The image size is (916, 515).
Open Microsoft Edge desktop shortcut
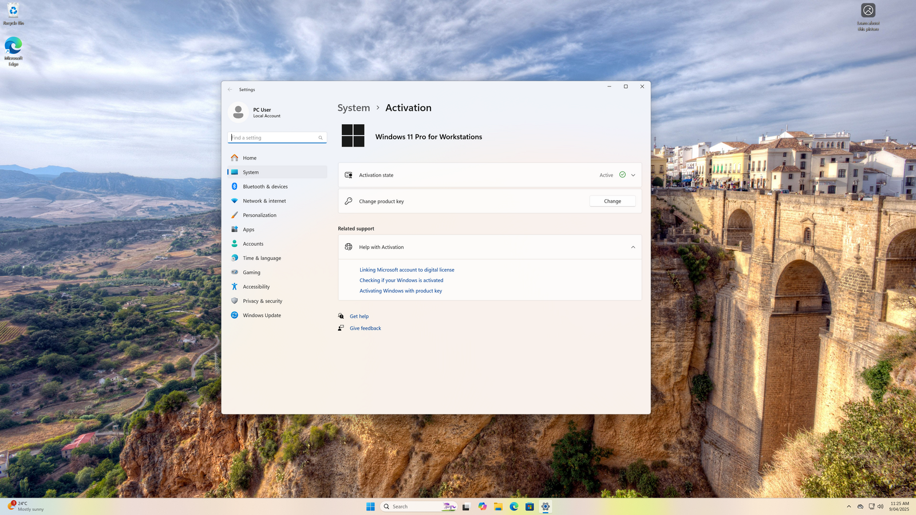click(x=13, y=51)
